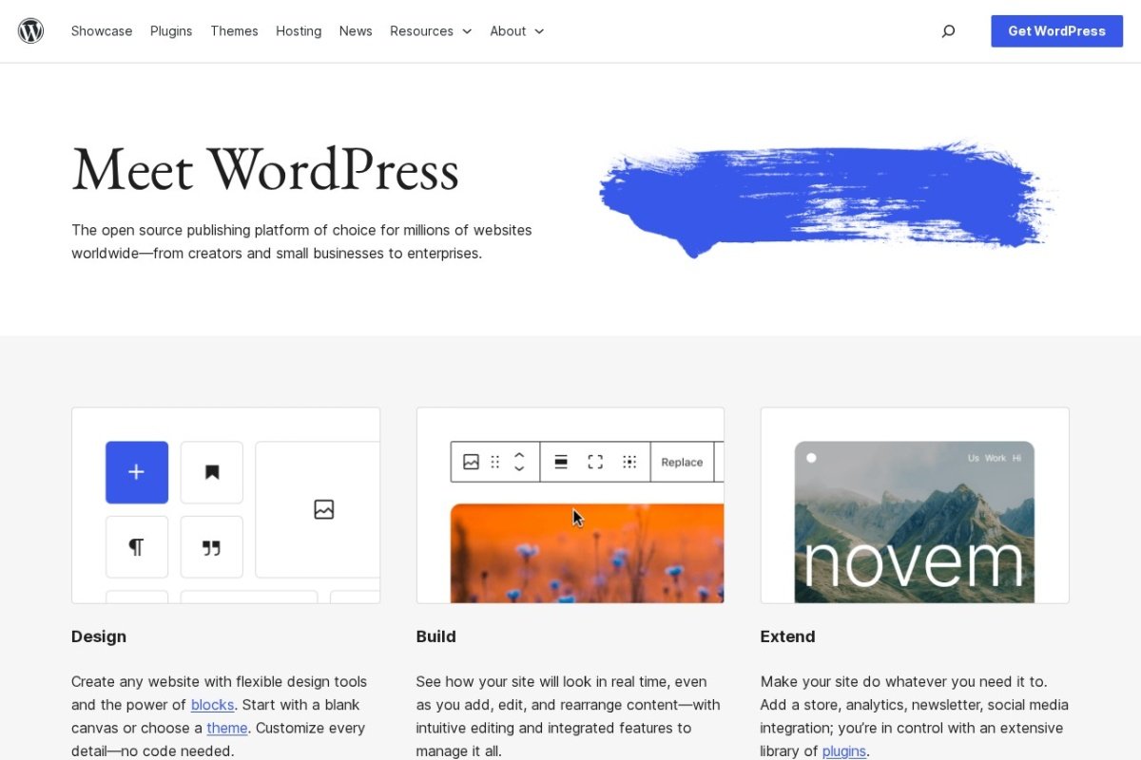Click the Get WordPress button
The width and height of the screenshot is (1141, 760).
[x=1056, y=31]
